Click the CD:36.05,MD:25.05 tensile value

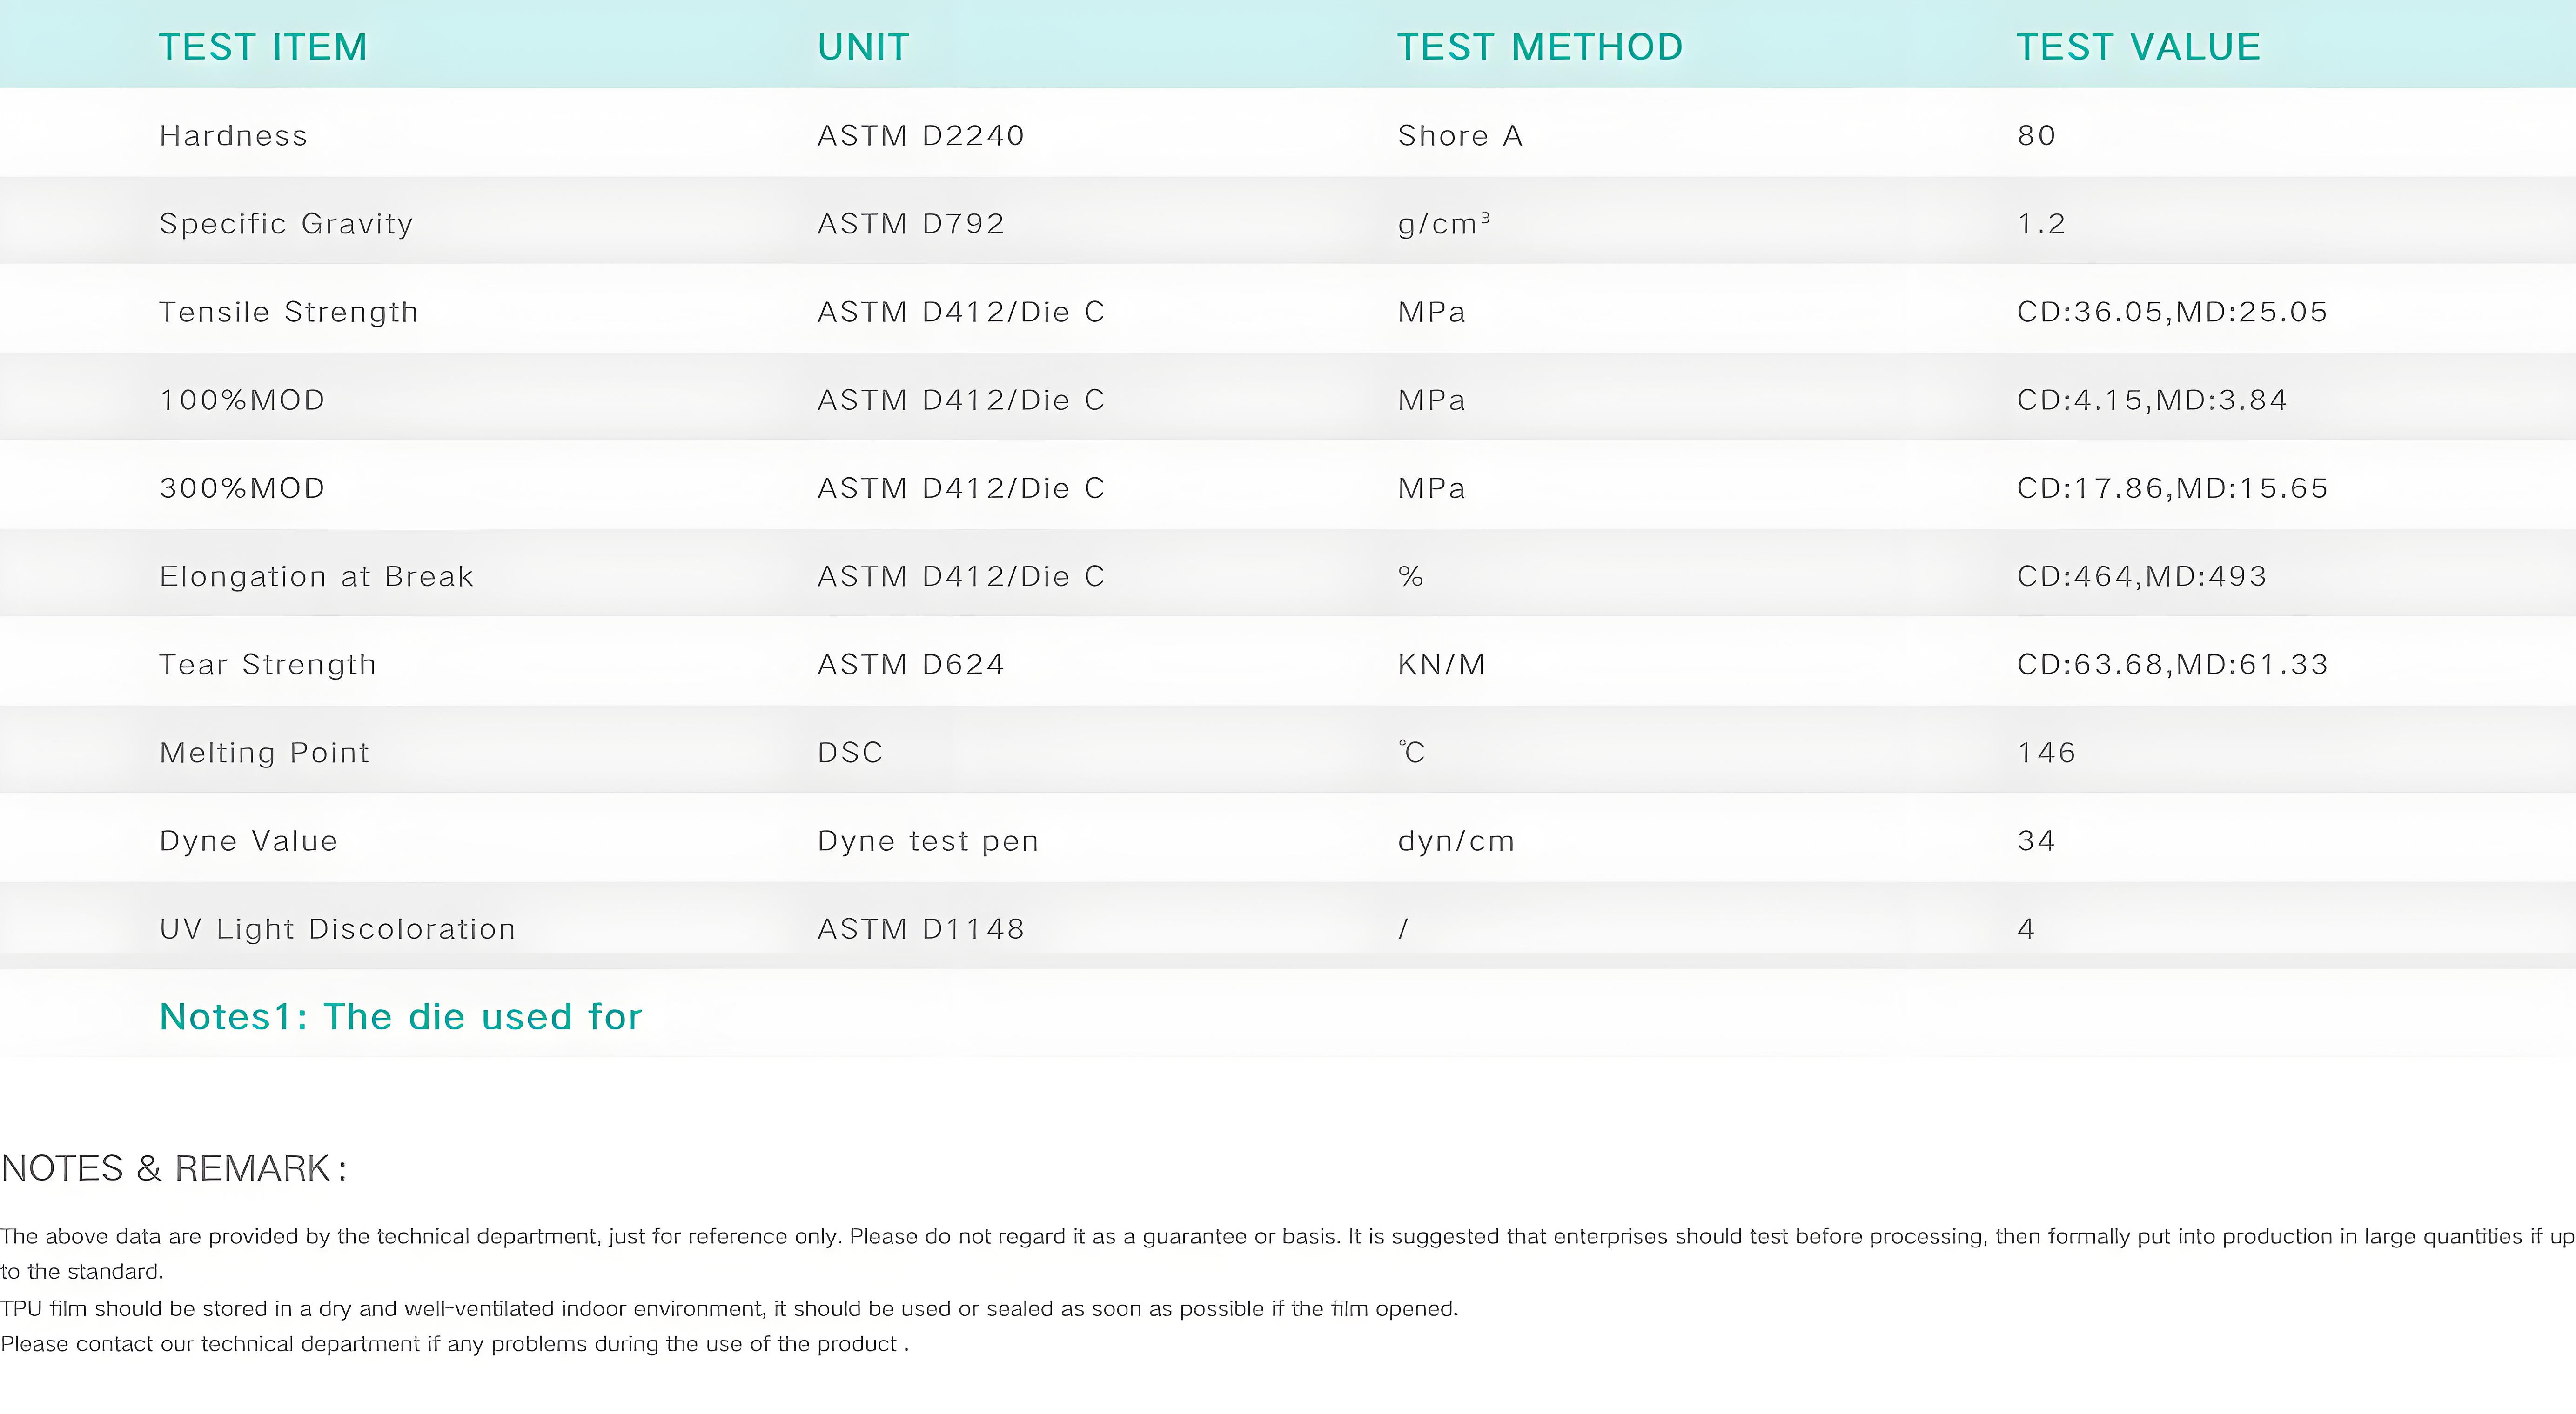(x=2171, y=312)
